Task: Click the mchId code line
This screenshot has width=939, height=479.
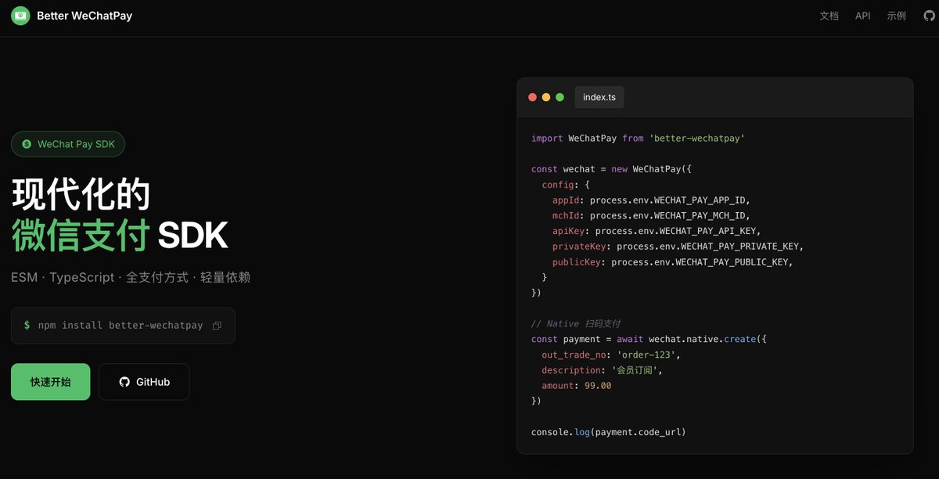Action: (x=651, y=215)
